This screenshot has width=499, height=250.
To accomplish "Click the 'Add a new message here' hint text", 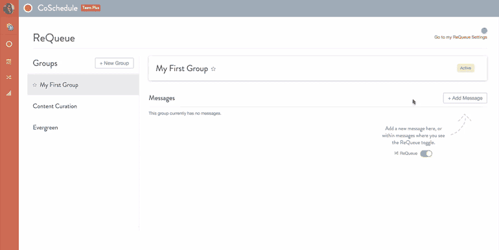I will pyautogui.click(x=413, y=136).
